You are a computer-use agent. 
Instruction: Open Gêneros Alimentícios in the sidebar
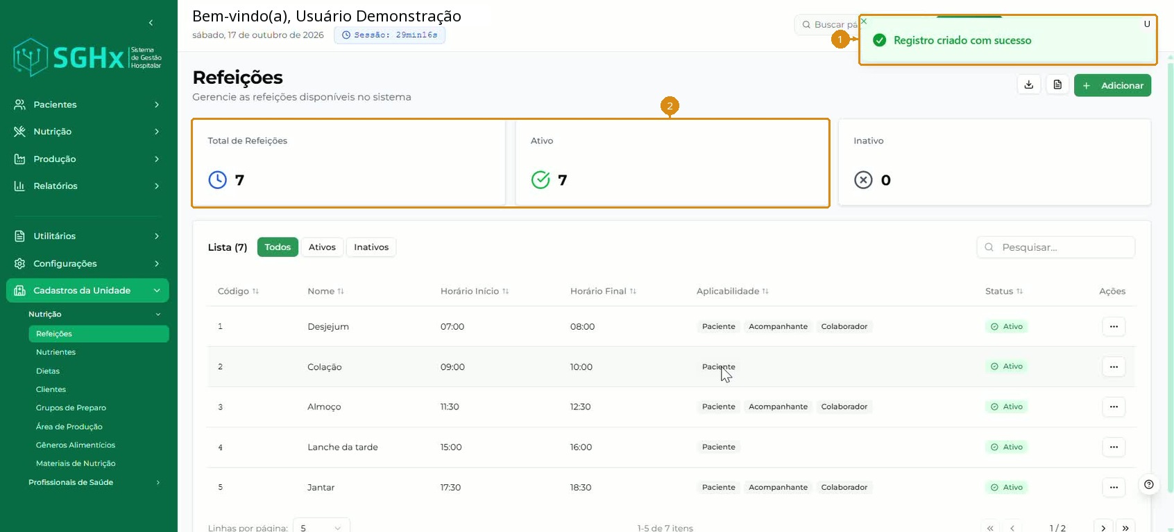(76, 445)
